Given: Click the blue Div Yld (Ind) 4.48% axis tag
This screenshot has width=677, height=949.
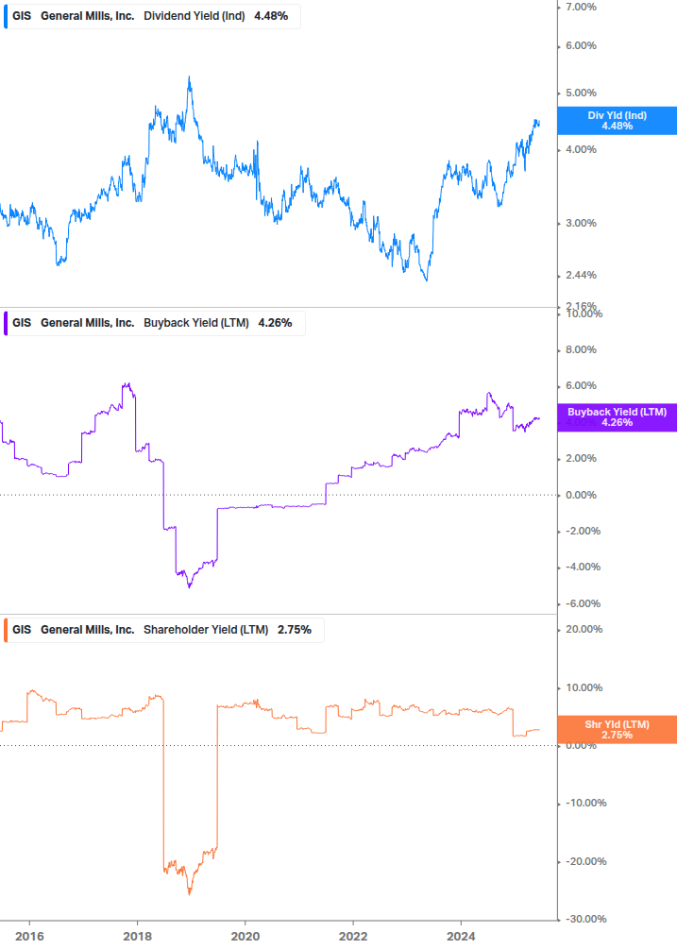Looking at the screenshot, I should (x=618, y=121).
